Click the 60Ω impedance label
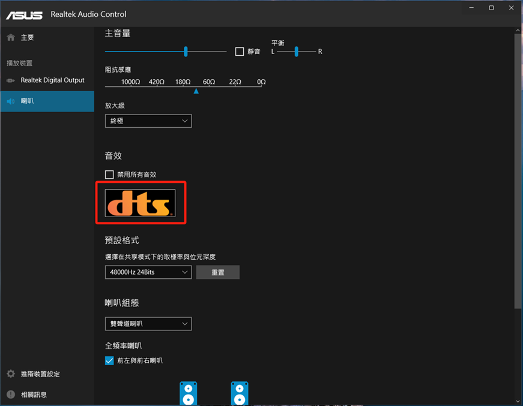 209,82
